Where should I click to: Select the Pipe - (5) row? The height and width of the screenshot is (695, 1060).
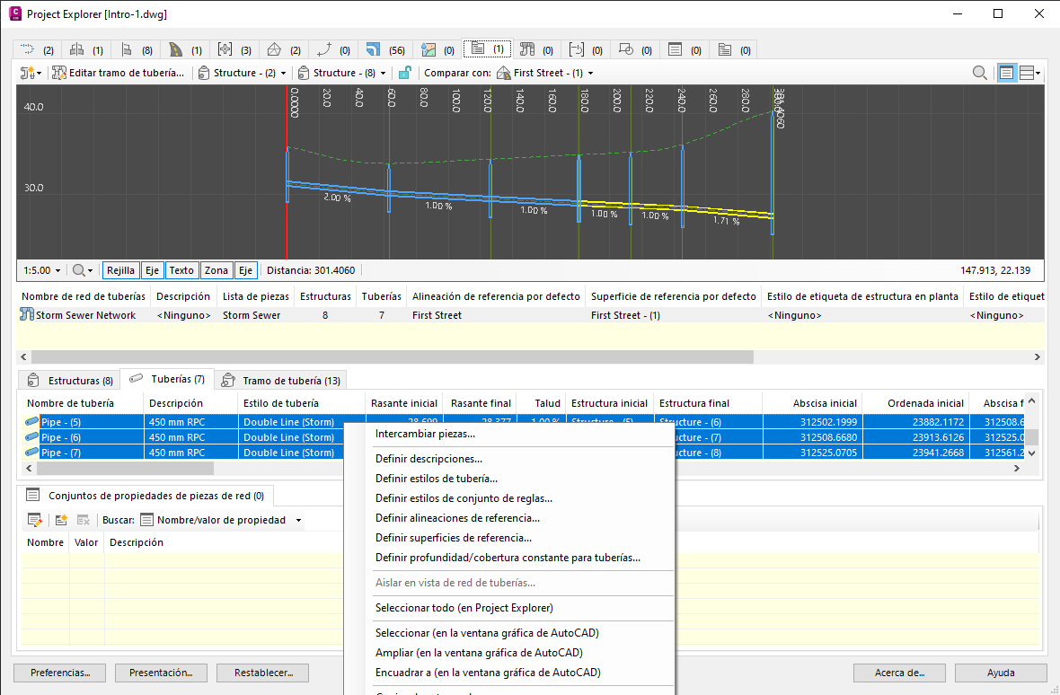pos(524,422)
